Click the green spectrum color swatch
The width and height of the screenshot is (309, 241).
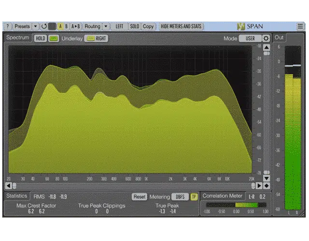(x=54, y=39)
